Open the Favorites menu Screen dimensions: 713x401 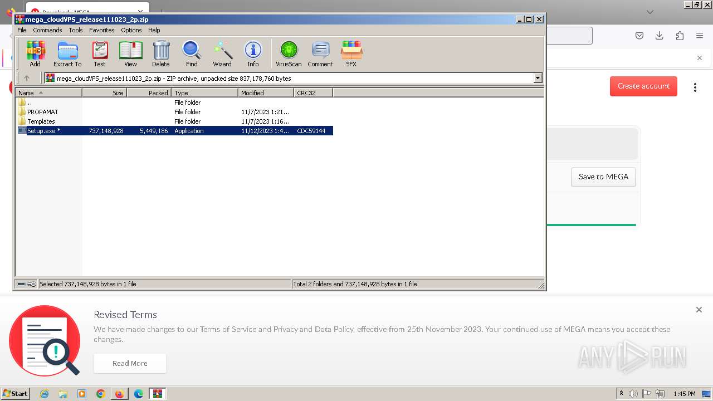[x=102, y=30]
